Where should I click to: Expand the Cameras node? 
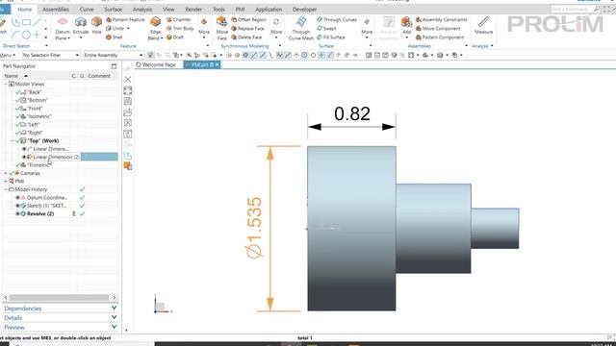(x=6, y=173)
